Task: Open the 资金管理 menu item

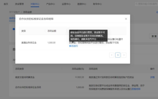Action: (19, 4)
